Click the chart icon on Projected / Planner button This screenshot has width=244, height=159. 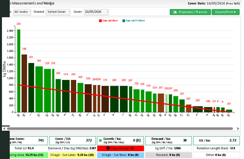(x=175, y=12)
